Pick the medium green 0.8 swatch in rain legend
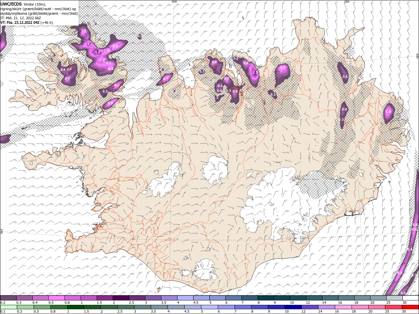Screen dimensions: 419x314 click(x=59, y=307)
